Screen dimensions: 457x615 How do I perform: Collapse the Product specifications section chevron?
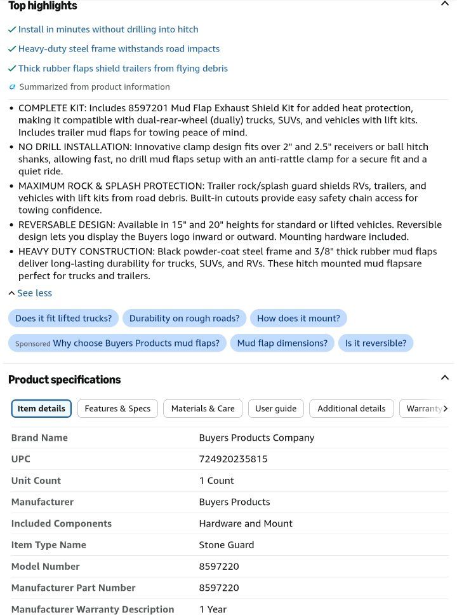point(444,378)
